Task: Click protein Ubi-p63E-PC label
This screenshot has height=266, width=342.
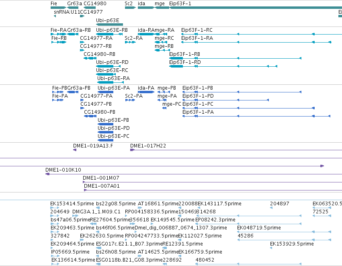Action: point(113,136)
